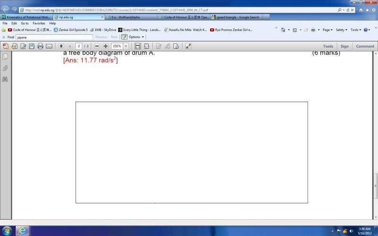The width and height of the screenshot is (378, 236).
Task: Go to previous page with up arrow
Action: pyautogui.click(x=61, y=46)
